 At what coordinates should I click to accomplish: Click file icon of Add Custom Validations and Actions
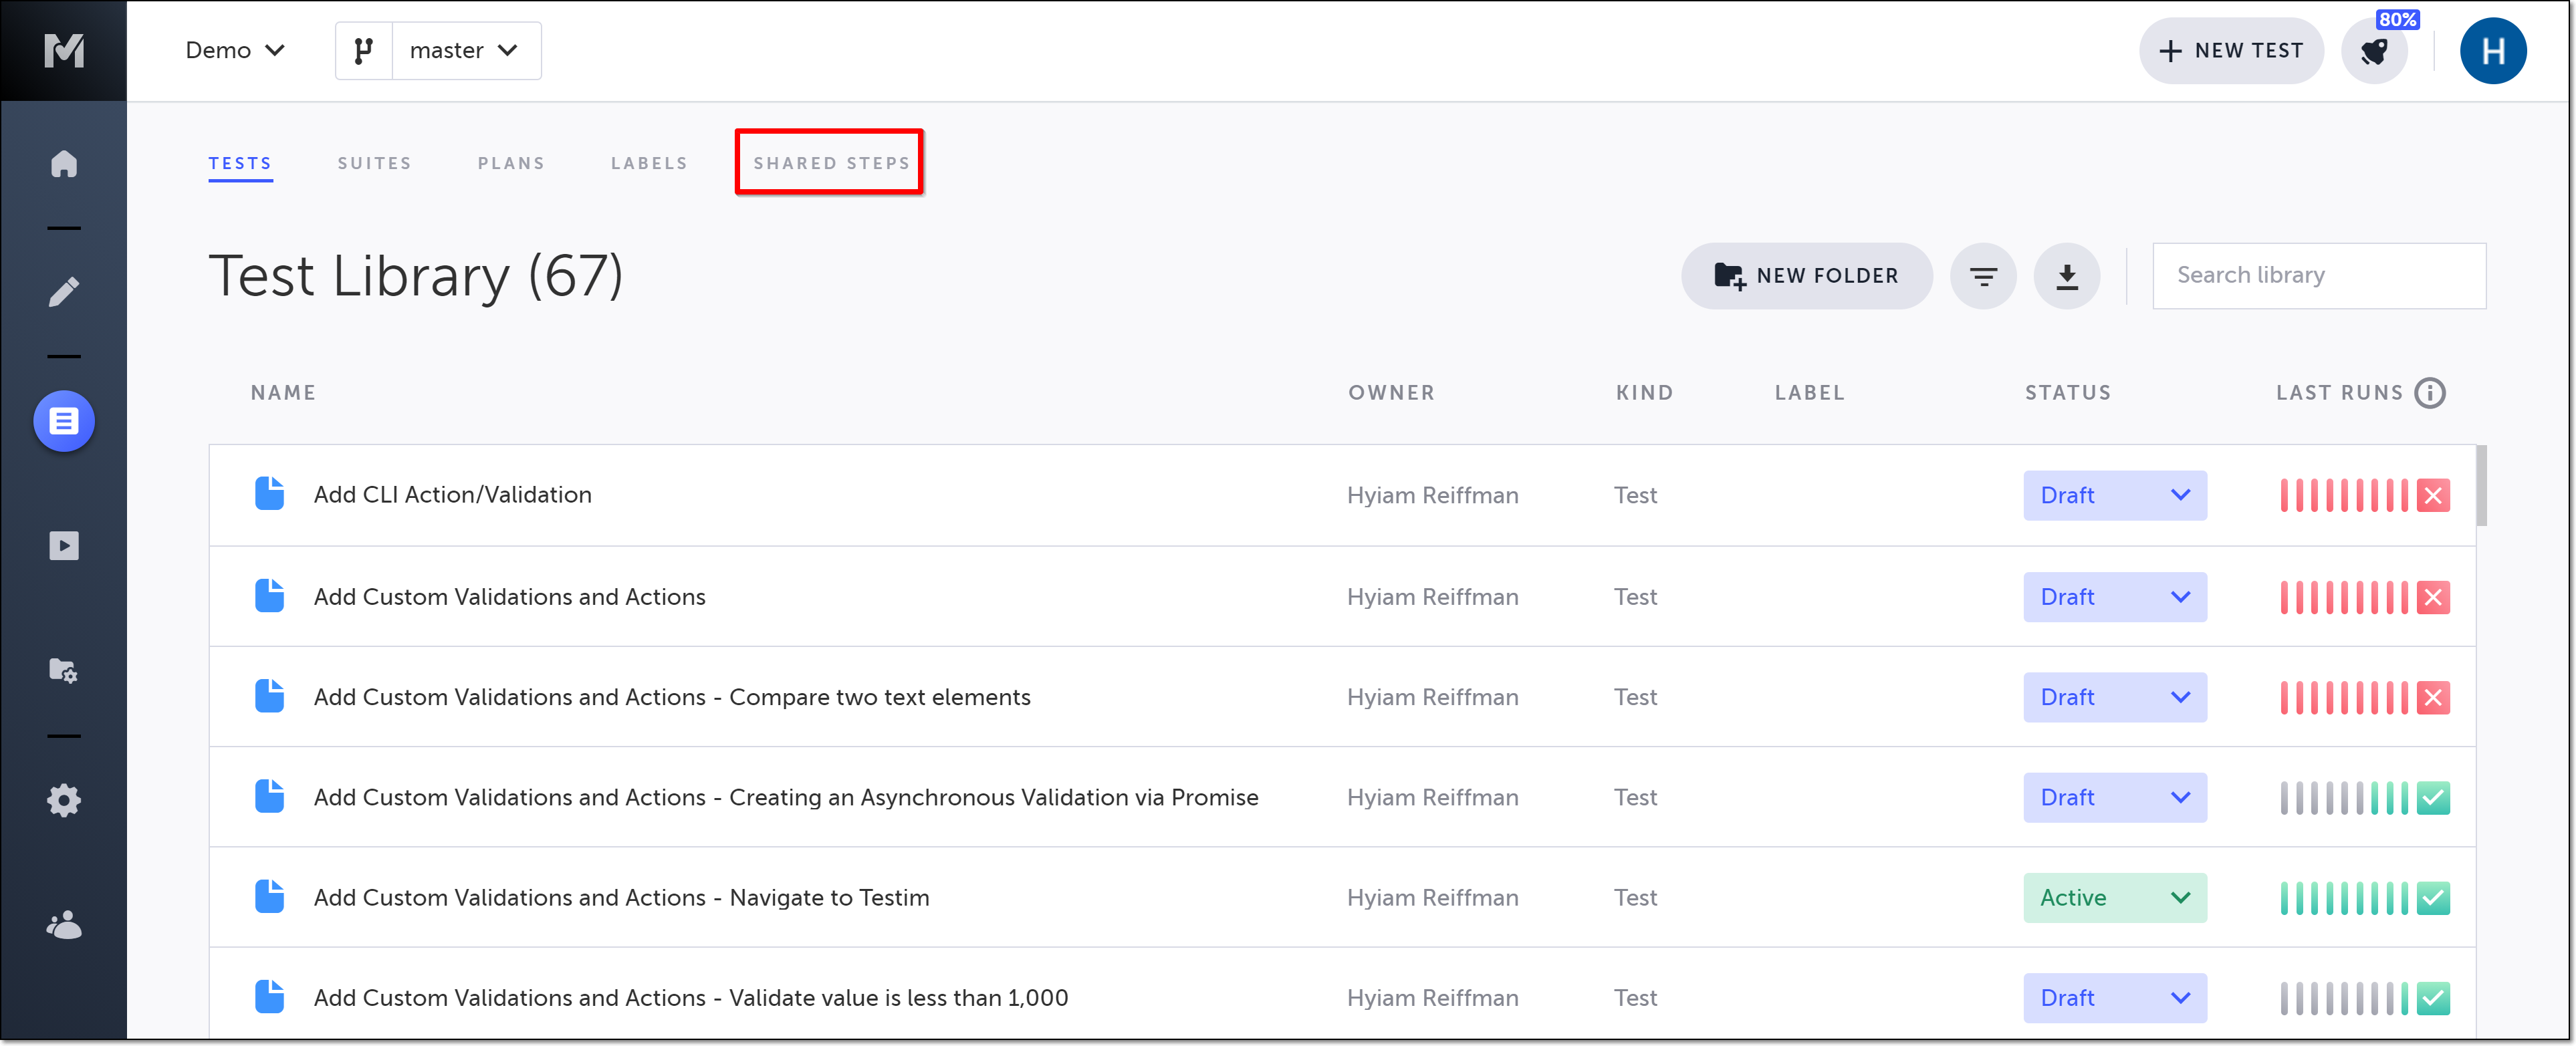coord(269,596)
